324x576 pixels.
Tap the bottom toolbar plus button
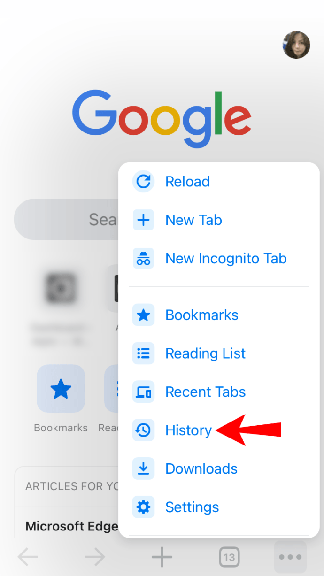tap(162, 557)
